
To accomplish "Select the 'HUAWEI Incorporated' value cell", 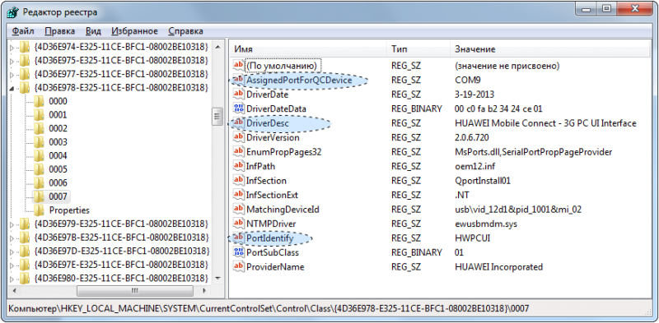I will (x=498, y=266).
